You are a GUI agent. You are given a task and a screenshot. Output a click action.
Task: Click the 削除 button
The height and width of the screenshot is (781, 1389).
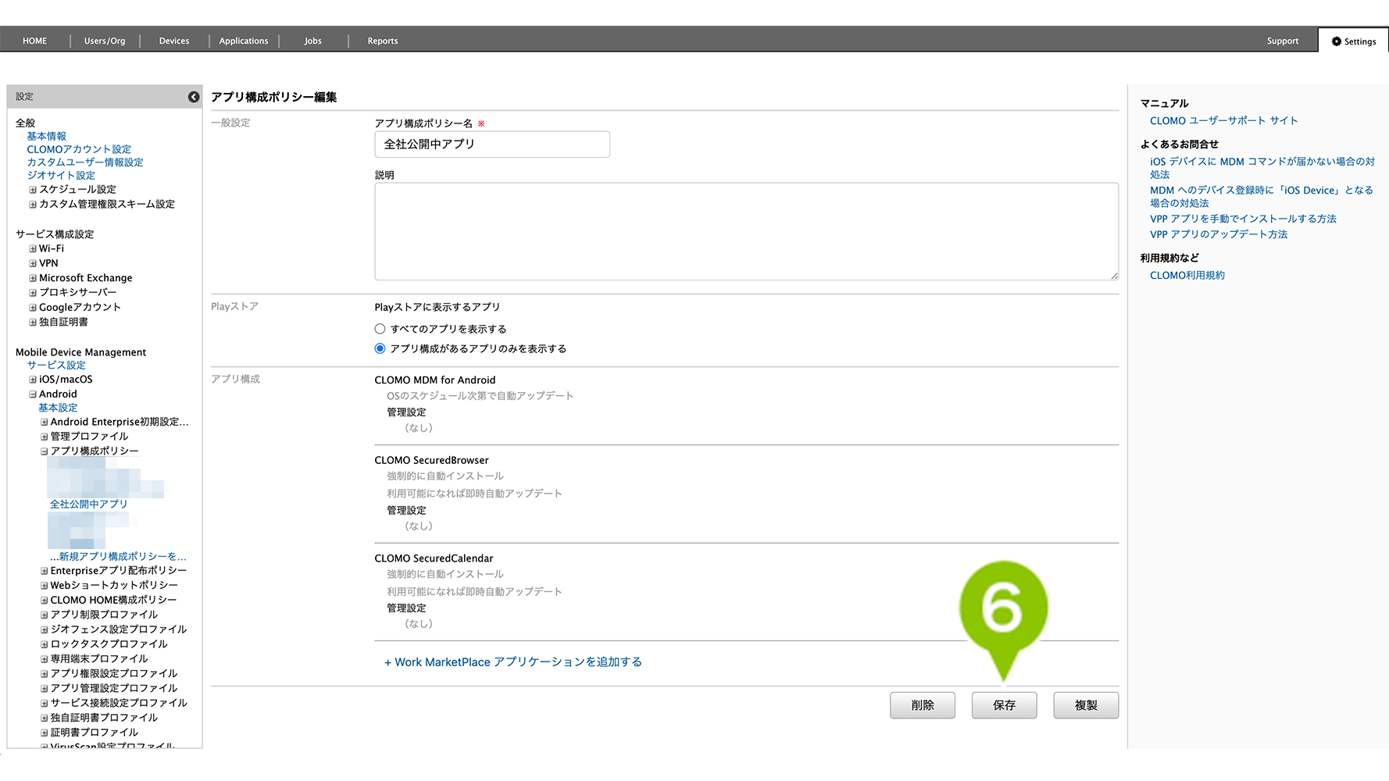click(923, 705)
